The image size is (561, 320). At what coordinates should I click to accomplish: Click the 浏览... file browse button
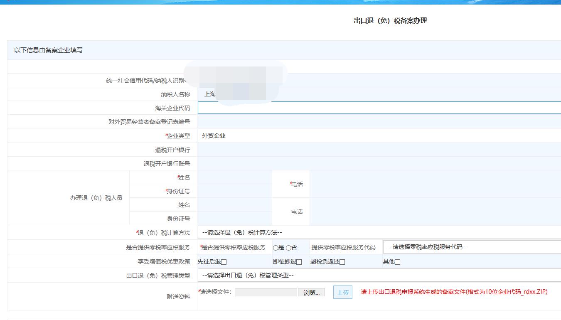(x=311, y=293)
